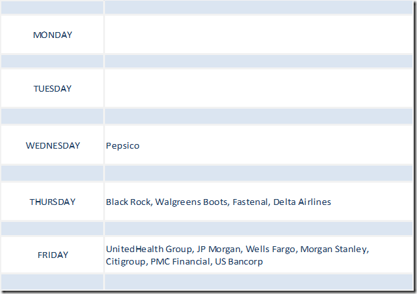
Task: Click the empty cell beside MONDAY
Action: (259, 35)
